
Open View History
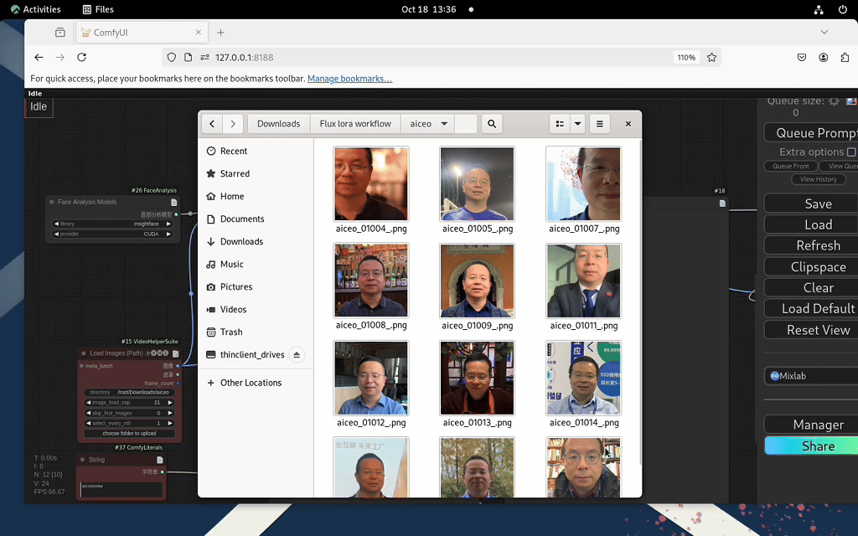[818, 179]
